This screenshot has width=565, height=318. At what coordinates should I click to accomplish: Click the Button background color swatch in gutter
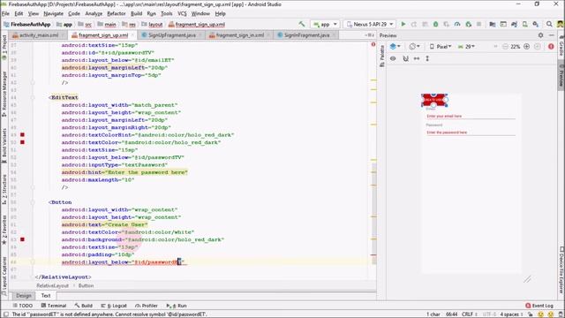[x=22, y=239]
